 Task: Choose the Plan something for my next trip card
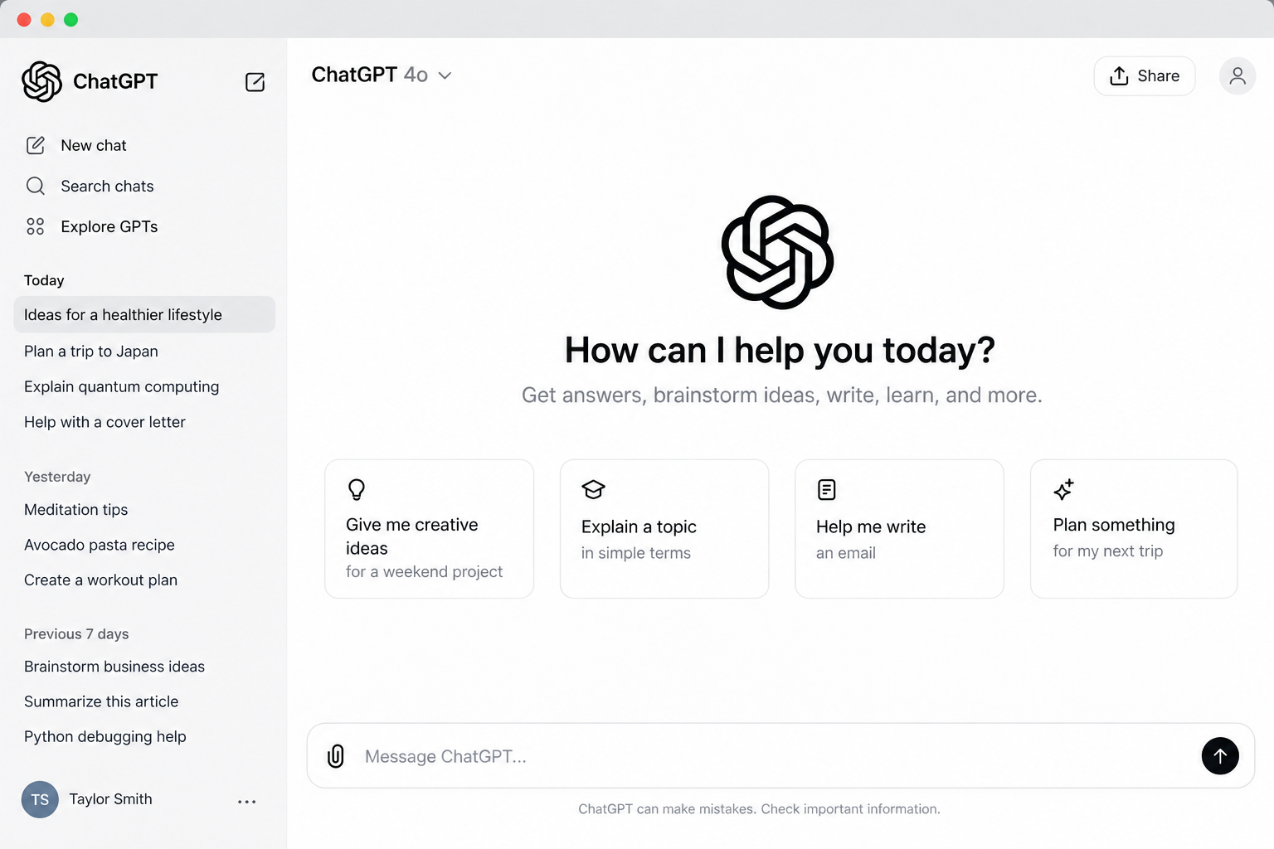[x=1134, y=529]
